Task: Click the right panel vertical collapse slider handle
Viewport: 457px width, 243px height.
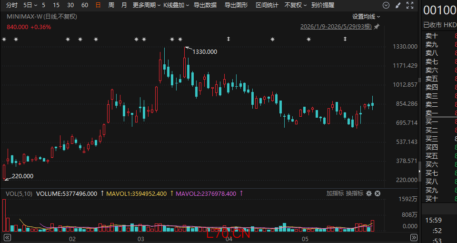Action: pyautogui.click(x=420, y=171)
